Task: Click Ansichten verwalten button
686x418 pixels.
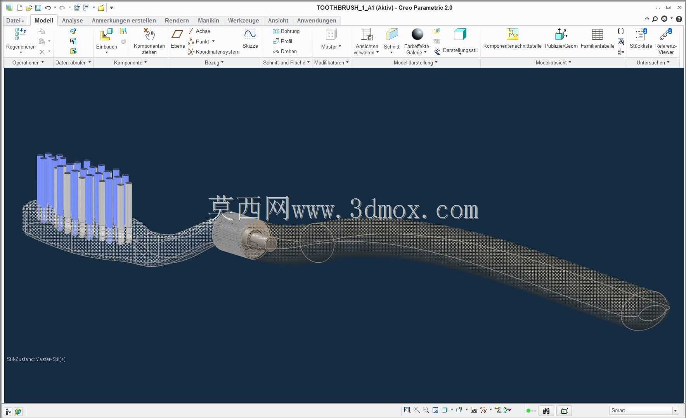Action: coord(366,41)
